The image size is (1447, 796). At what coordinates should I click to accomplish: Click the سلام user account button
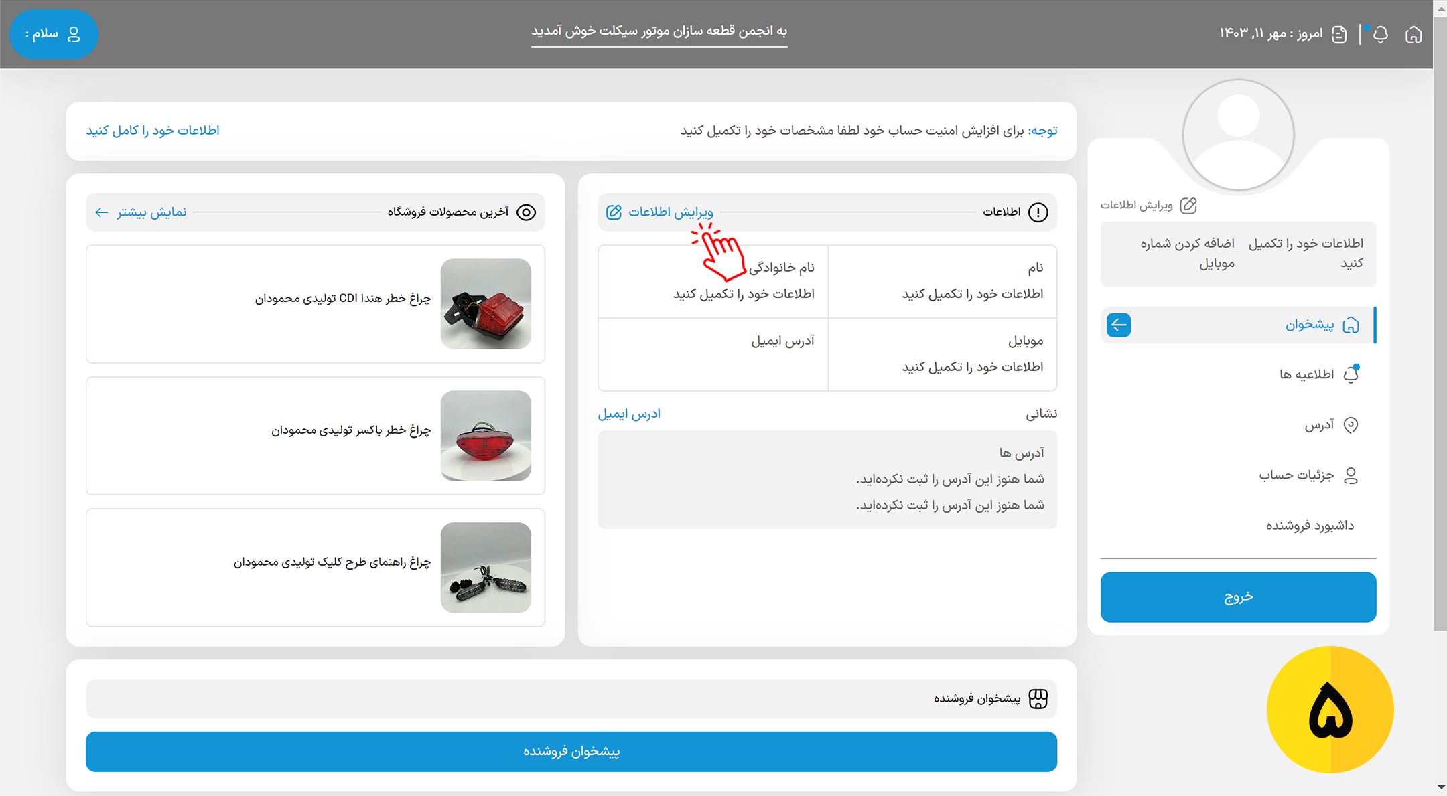point(54,34)
